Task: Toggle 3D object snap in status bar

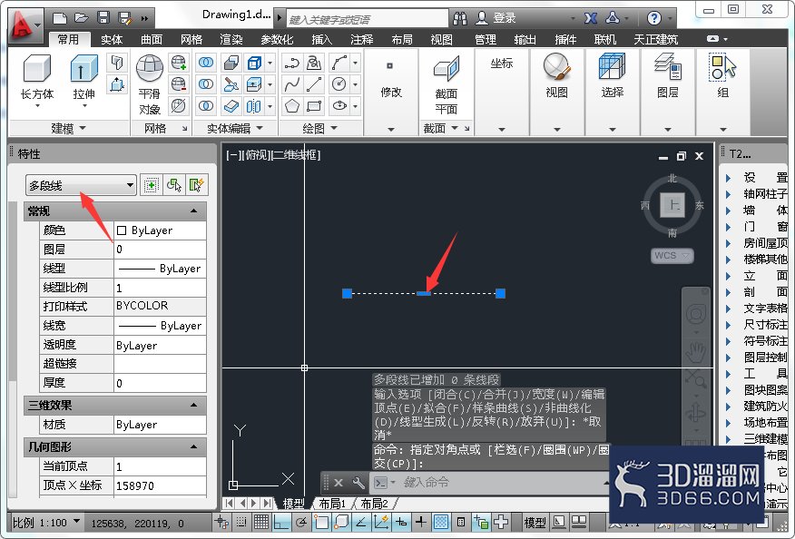Action: point(341,522)
